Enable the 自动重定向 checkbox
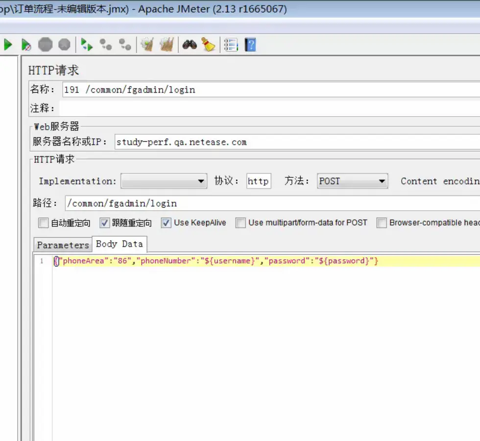480x441 pixels. pos(44,223)
